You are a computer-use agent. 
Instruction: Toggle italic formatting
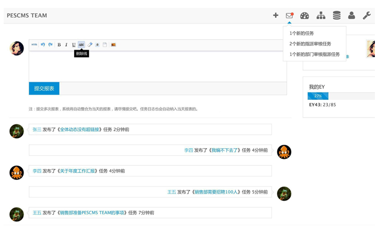[x=66, y=44]
